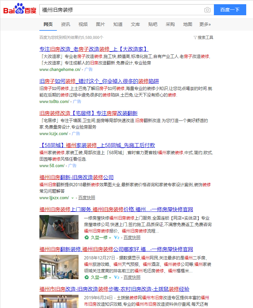Open result 福州市旧房改造-旧房改造装修步骤
Image resolution: width=253 pixels, height=308 pixels.
coord(114,289)
